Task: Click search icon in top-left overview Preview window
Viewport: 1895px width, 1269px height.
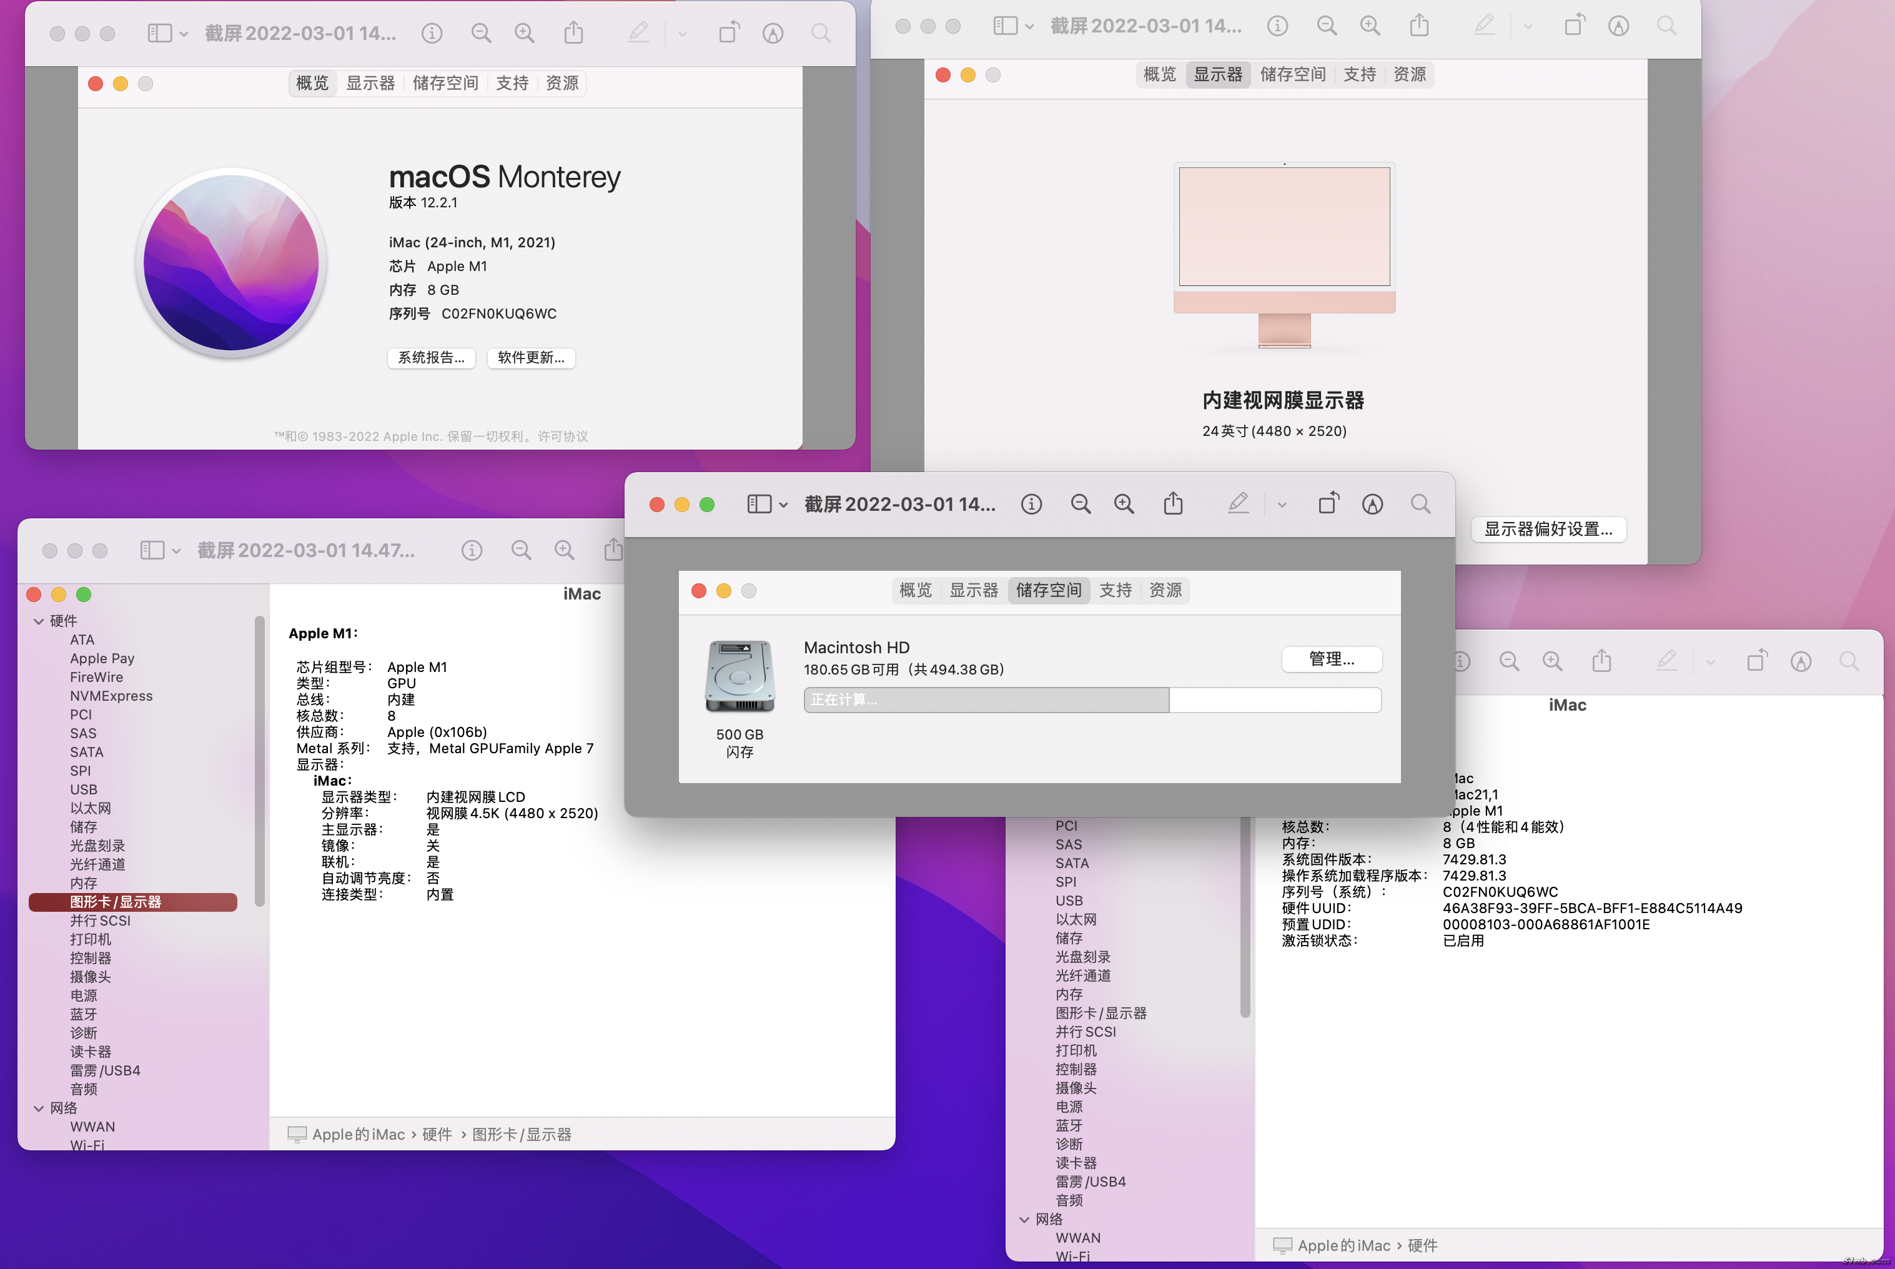Action: (x=821, y=33)
